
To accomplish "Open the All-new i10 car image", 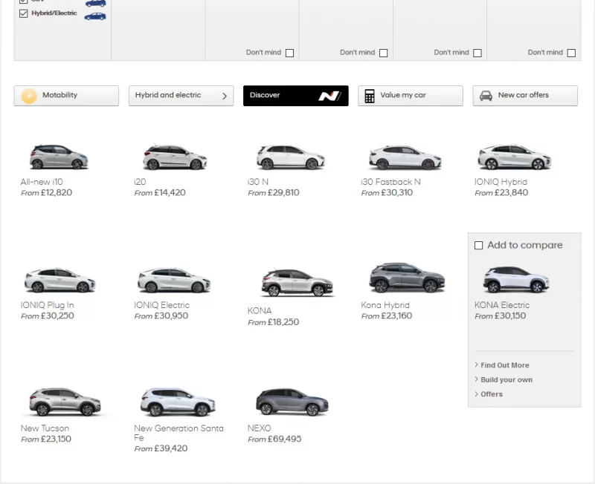I will click(x=59, y=157).
